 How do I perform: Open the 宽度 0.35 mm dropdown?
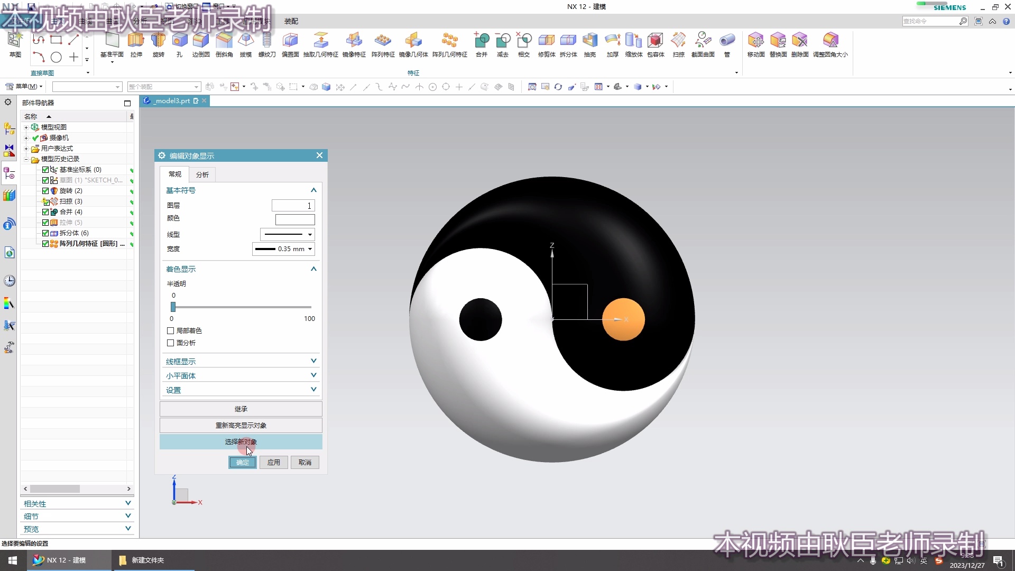283,249
